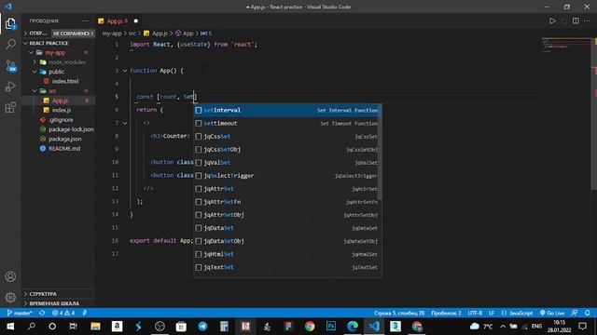Image resolution: width=597 pixels, height=335 pixels.
Task: Open Chrome from the taskbar
Action: tap(310, 327)
